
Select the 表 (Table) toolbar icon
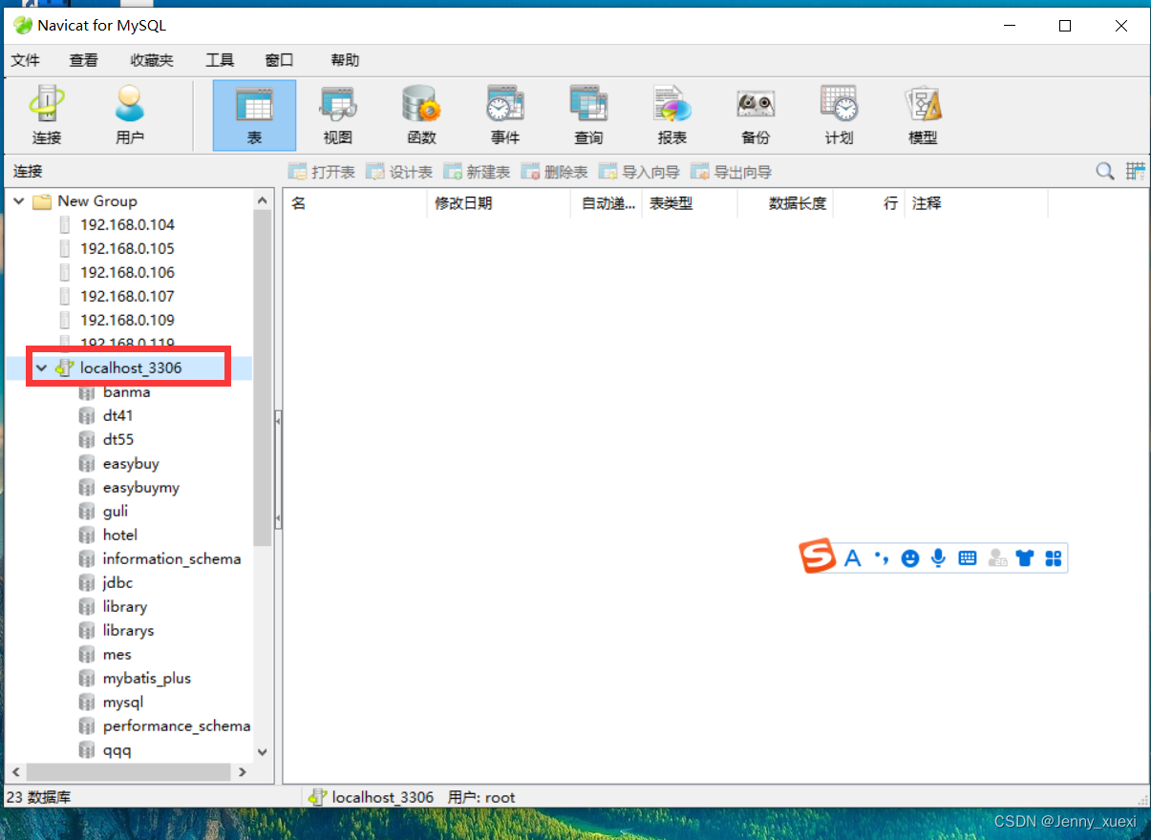pyautogui.click(x=254, y=115)
